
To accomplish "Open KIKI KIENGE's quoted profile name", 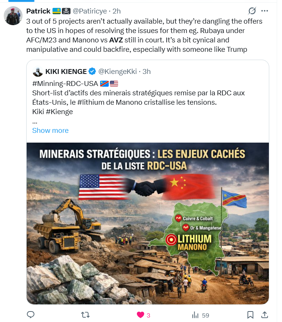I will pos(66,71).
